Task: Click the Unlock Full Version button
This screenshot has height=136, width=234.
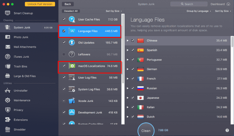Action: click(x=40, y=4)
